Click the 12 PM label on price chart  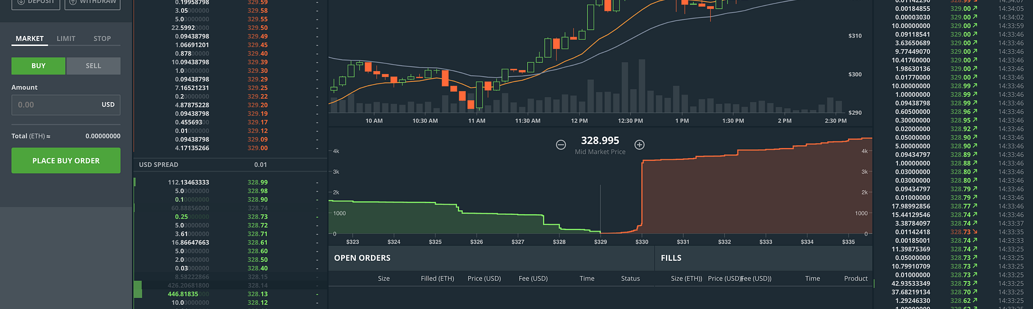click(579, 121)
